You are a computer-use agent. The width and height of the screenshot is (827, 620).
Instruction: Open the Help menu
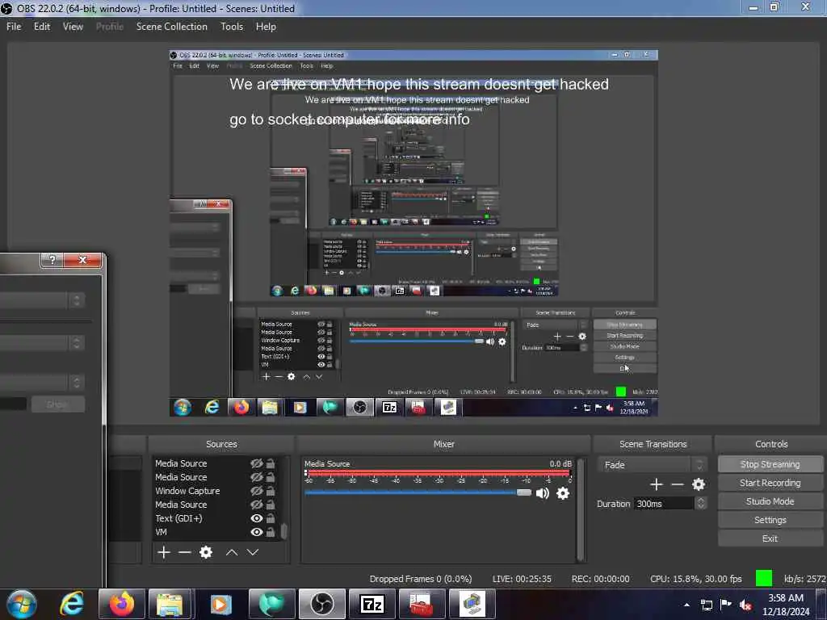266,27
